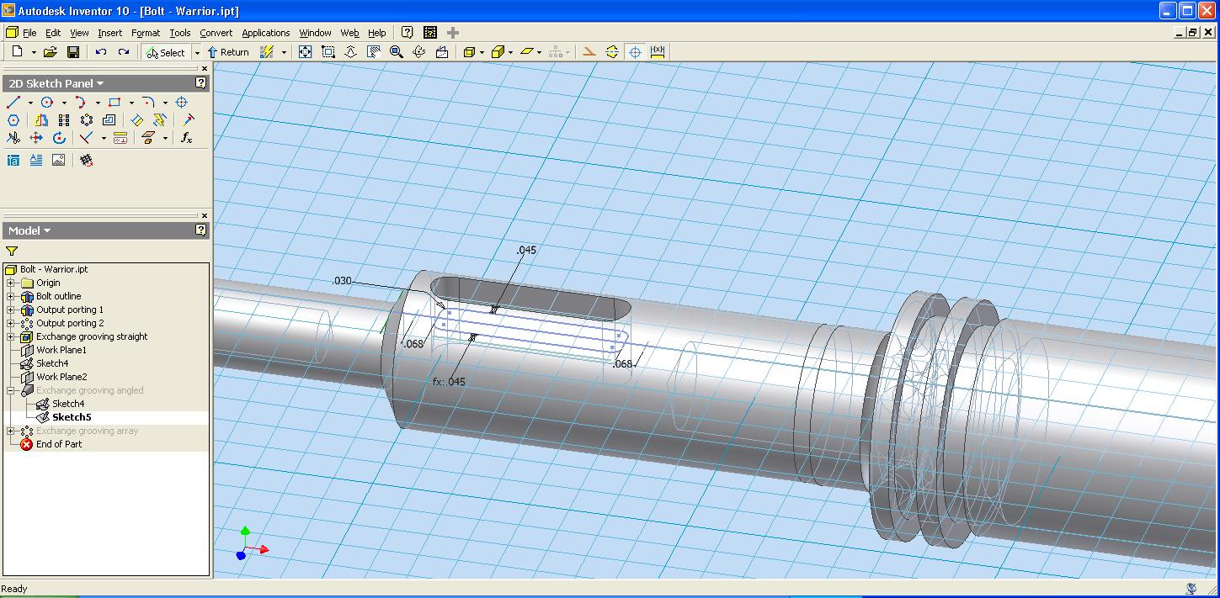Toggle the Construction line style

pyautogui.click(x=589, y=52)
